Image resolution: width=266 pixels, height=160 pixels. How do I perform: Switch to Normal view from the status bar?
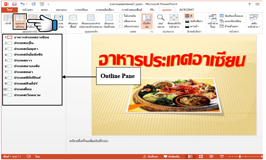pos(191,156)
